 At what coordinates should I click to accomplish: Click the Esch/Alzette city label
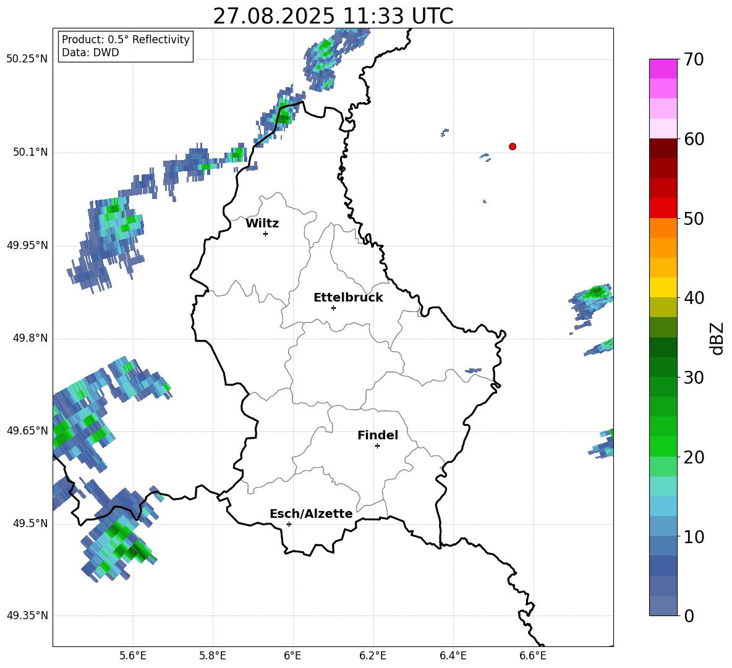pos(312,514)
